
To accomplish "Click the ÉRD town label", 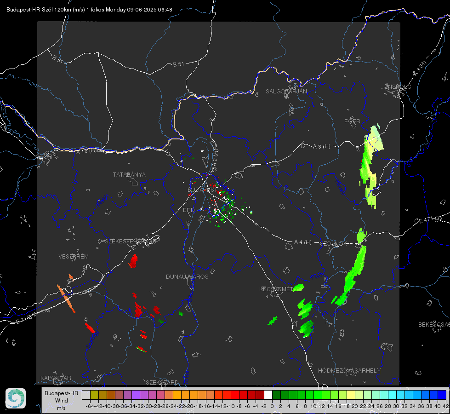I will [x=188, y=210].
